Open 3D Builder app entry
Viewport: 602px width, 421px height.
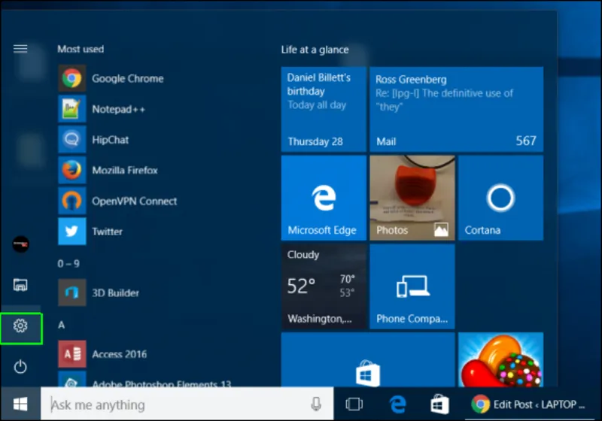point(115,293)
